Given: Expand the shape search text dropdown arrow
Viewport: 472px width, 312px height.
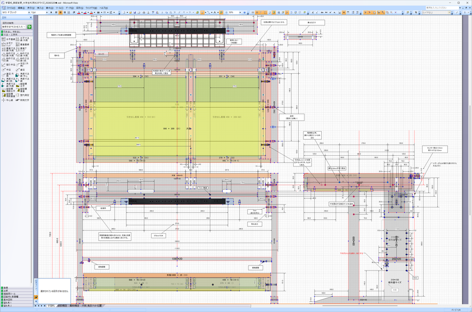Looking at the screenshot, I should 24,27.
